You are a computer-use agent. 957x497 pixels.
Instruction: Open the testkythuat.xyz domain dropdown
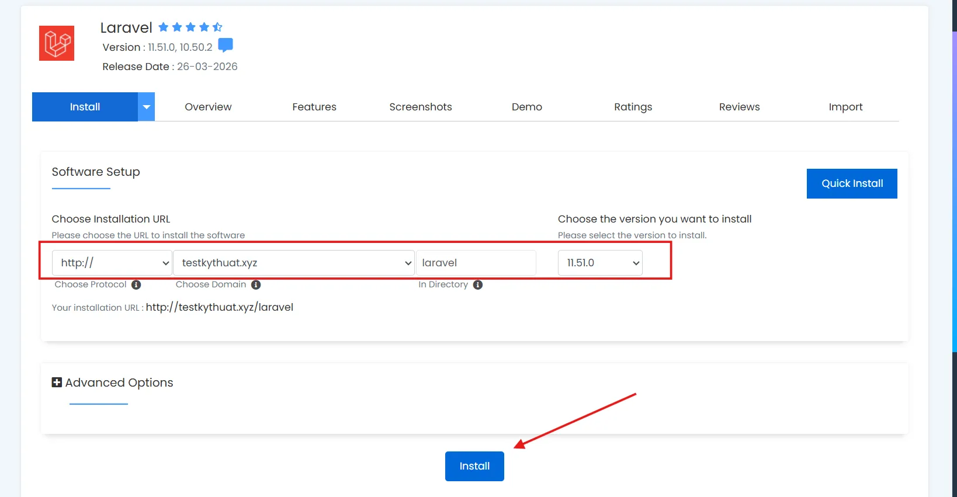pyautogui.click(x=294, y=263)
